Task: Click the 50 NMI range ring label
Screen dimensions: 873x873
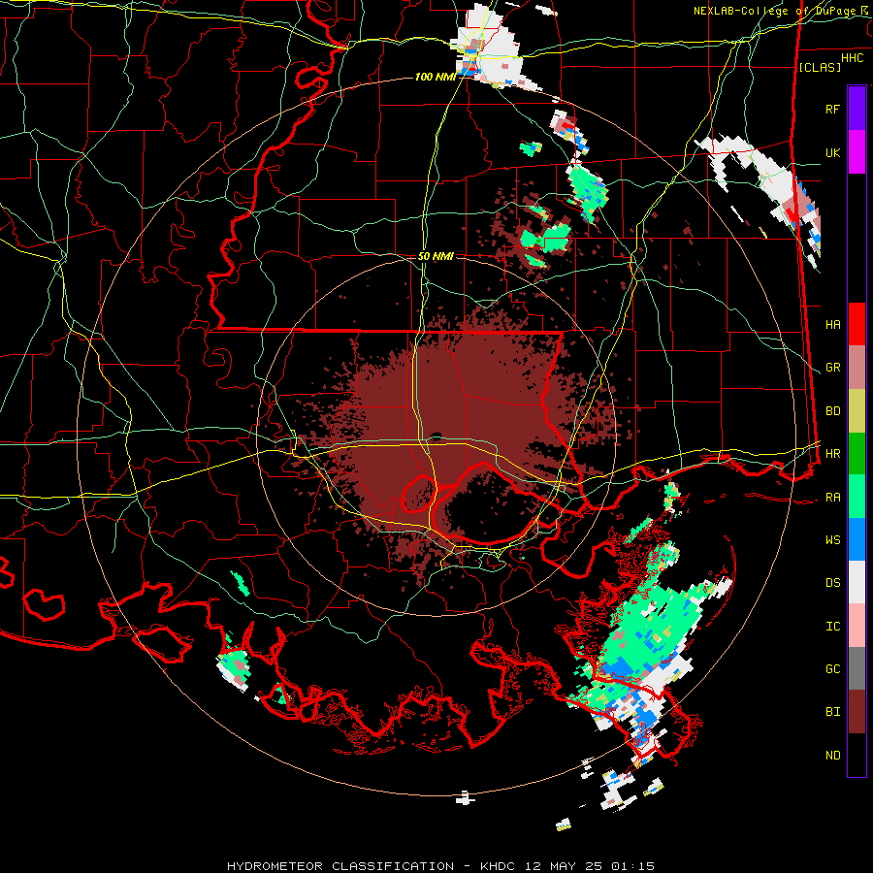Action: (436, 257)
